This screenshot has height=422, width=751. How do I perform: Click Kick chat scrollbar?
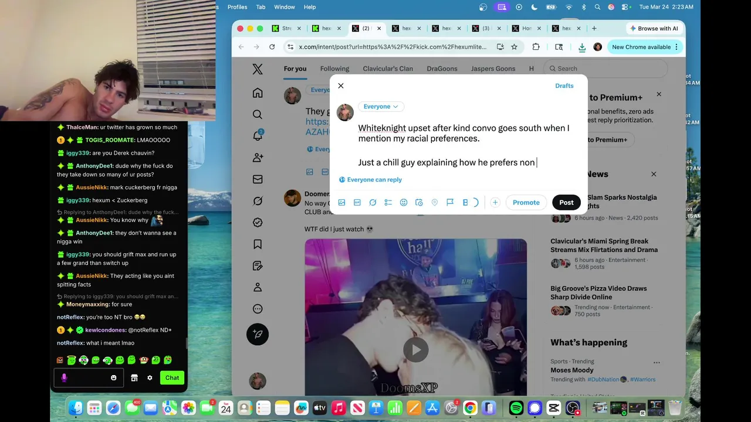[187, 343]
